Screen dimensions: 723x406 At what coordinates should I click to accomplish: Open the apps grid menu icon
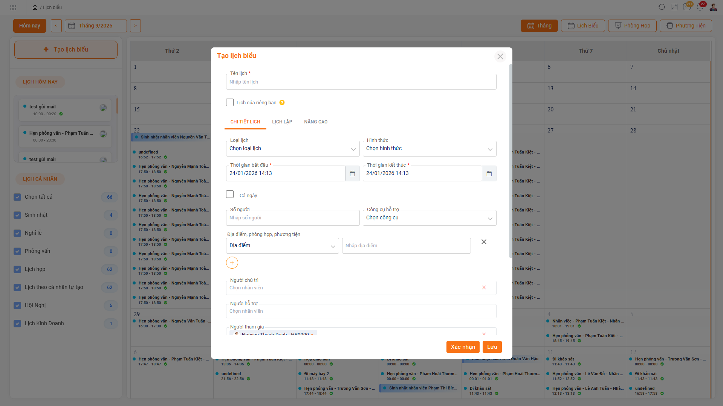(13, 8)
